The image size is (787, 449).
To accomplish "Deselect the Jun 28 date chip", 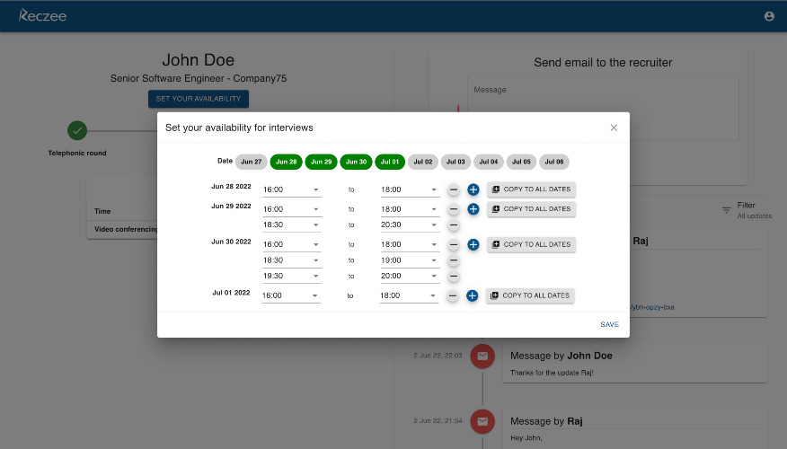I will [x=286, y=162].
